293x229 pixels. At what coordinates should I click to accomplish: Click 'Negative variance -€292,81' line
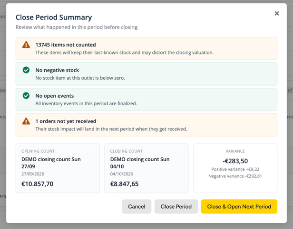point(235,176)
